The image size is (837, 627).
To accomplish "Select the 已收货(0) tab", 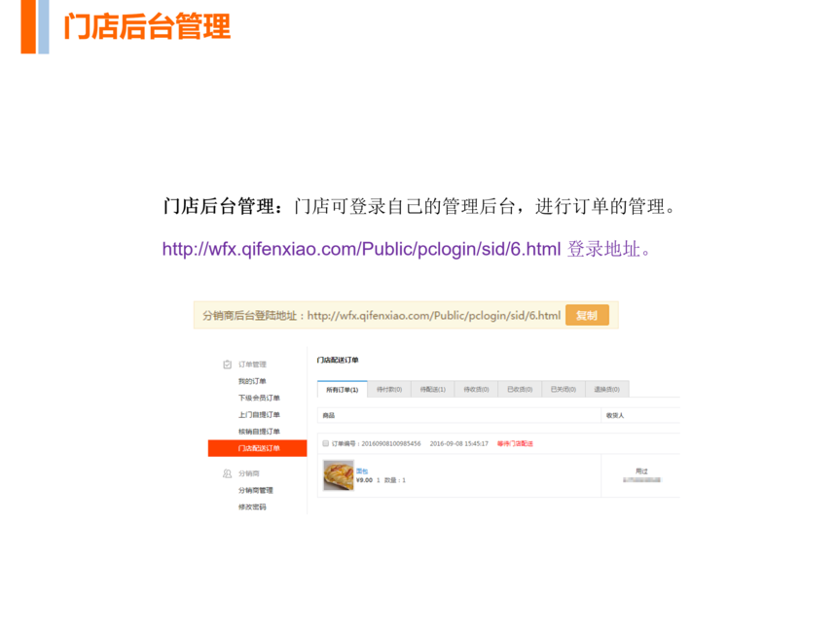I will (520, 389).
